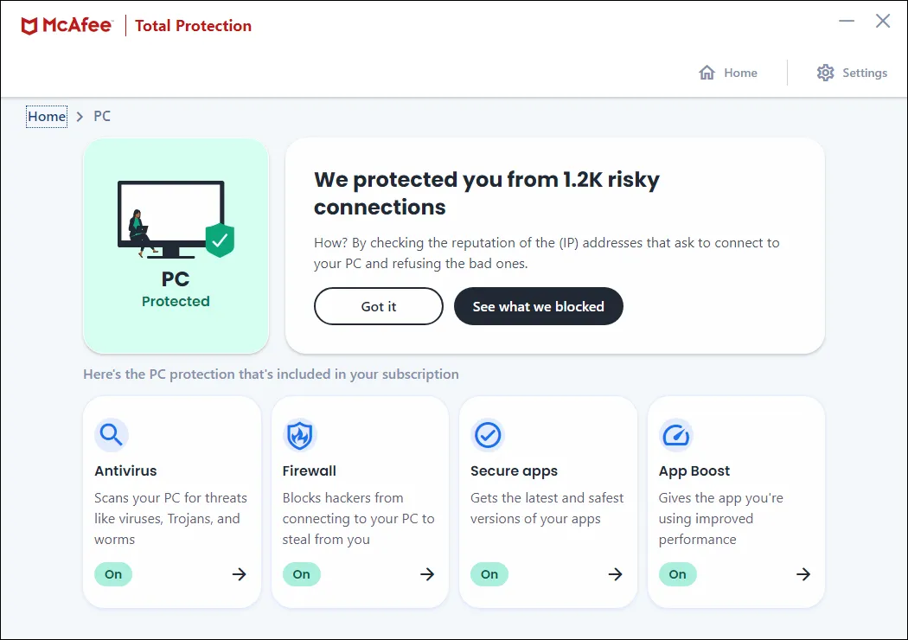Select the PC Protected status card
Screen dimensions: 908x640
coord(176,246)
